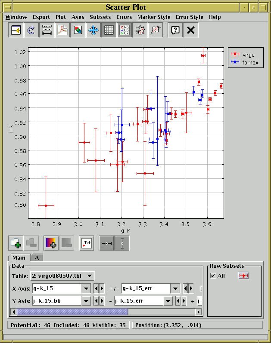Image resolution: width=271 pixels, height=343 pixels.
Task: Step to next X Axis column arrow
Action: pos(102,288)
